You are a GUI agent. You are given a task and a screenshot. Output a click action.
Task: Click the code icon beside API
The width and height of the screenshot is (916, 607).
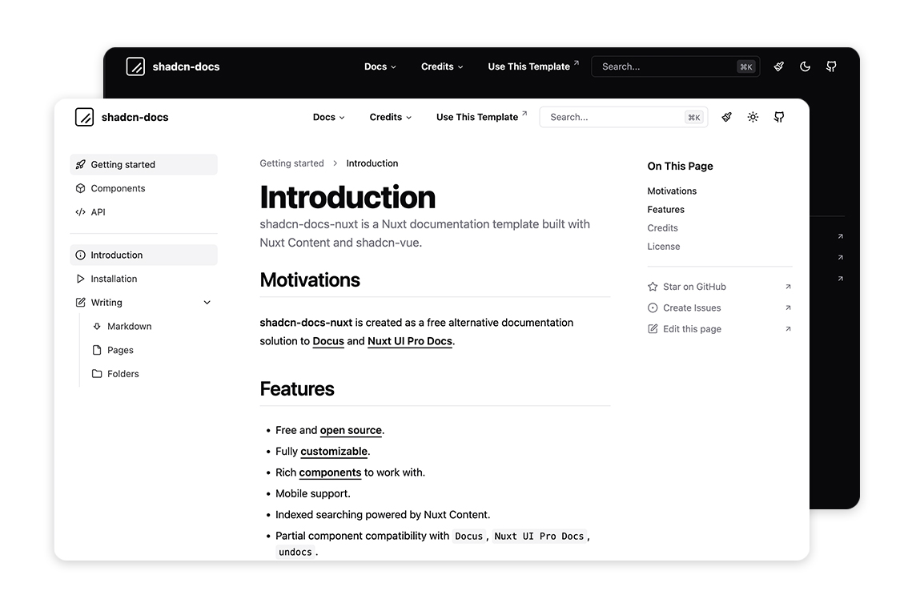(x=81, y=212)
